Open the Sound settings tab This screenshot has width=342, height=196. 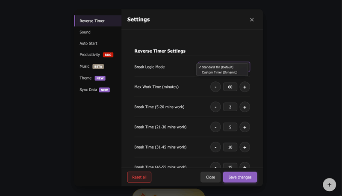85,32
